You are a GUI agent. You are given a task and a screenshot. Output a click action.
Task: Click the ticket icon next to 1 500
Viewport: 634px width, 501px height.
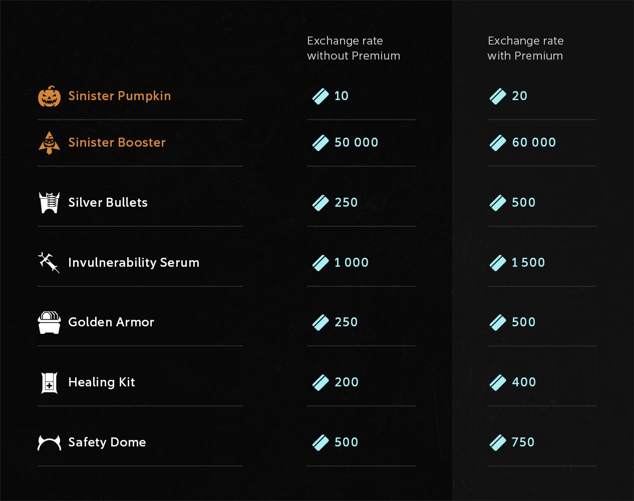(498, 263)
